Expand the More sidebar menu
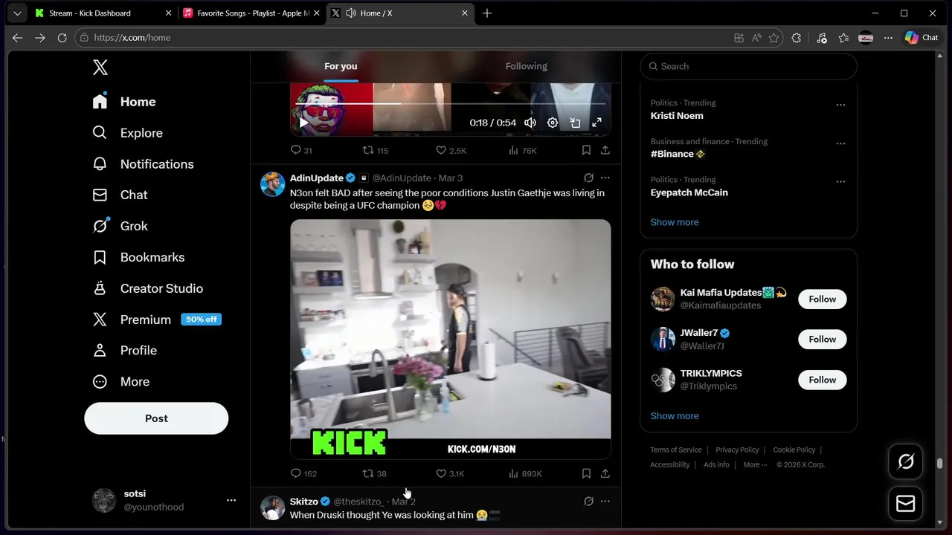952x535 pixels. [120, 382]
